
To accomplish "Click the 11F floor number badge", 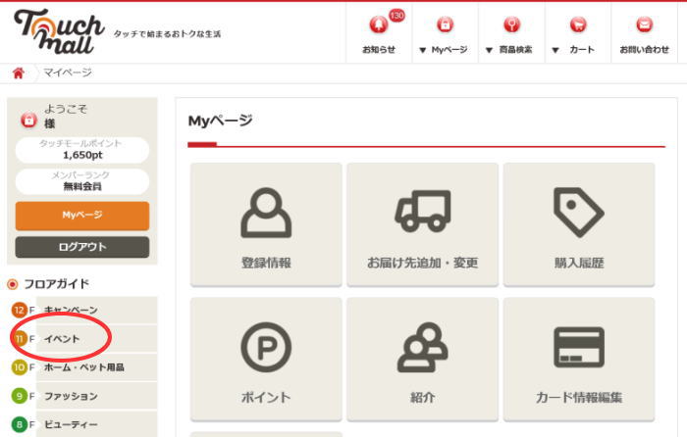I will (x=20, y=339).
